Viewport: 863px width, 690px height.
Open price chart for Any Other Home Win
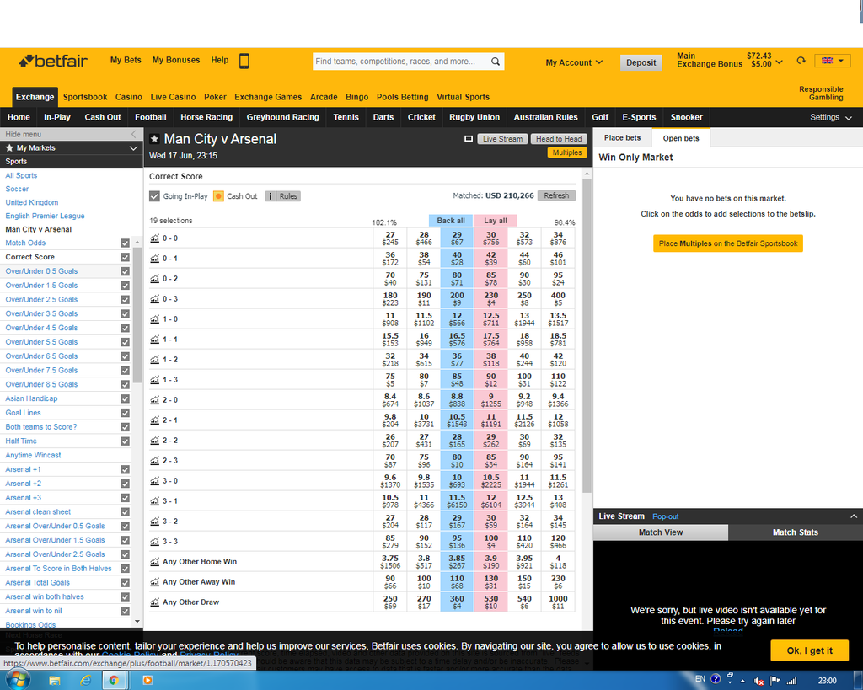tap(155, 562)
